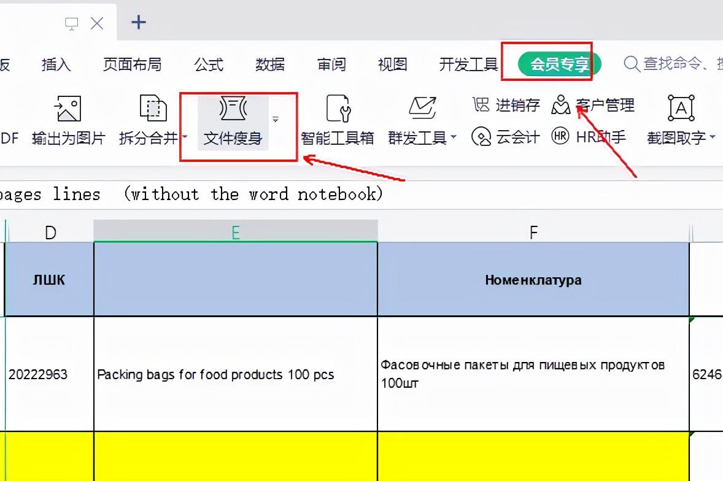The width and height of the screenshot is (723, 481).
Task: Click the search commands input field
Action: tap(673, 64)
